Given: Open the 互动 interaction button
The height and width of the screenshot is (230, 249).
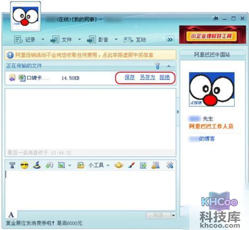Looking at the screenshot, I should point(135,40).
